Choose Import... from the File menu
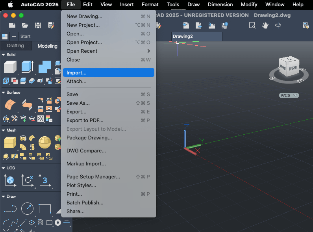313x232 pixels. 108,73
